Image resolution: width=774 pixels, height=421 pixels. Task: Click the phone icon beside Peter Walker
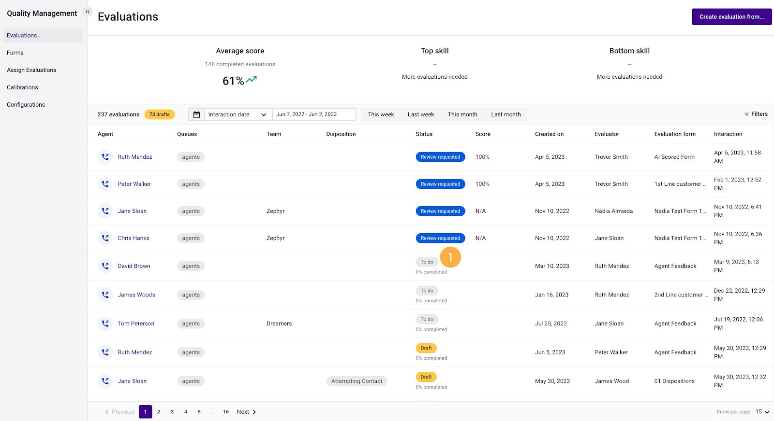tap(105, 184)
